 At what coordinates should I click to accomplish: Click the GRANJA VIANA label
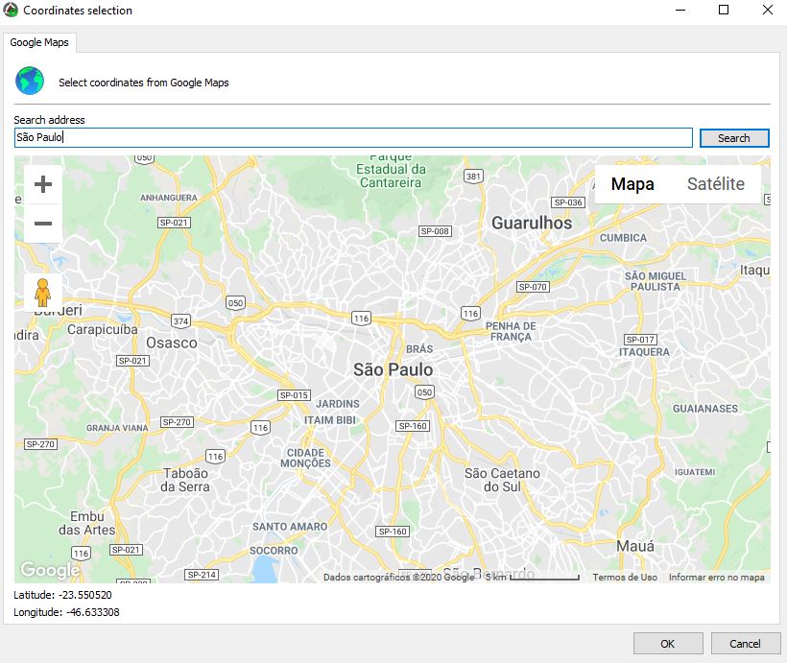tap(117, 428)
